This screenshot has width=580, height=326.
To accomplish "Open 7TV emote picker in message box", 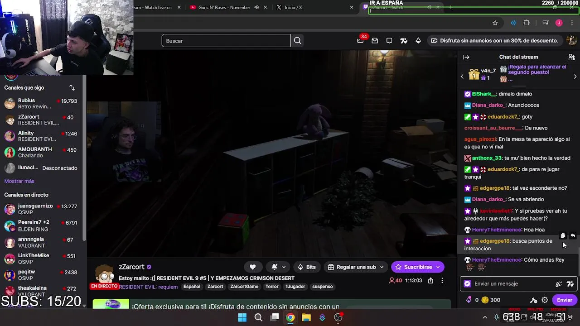I will click(x=570, y=284).
